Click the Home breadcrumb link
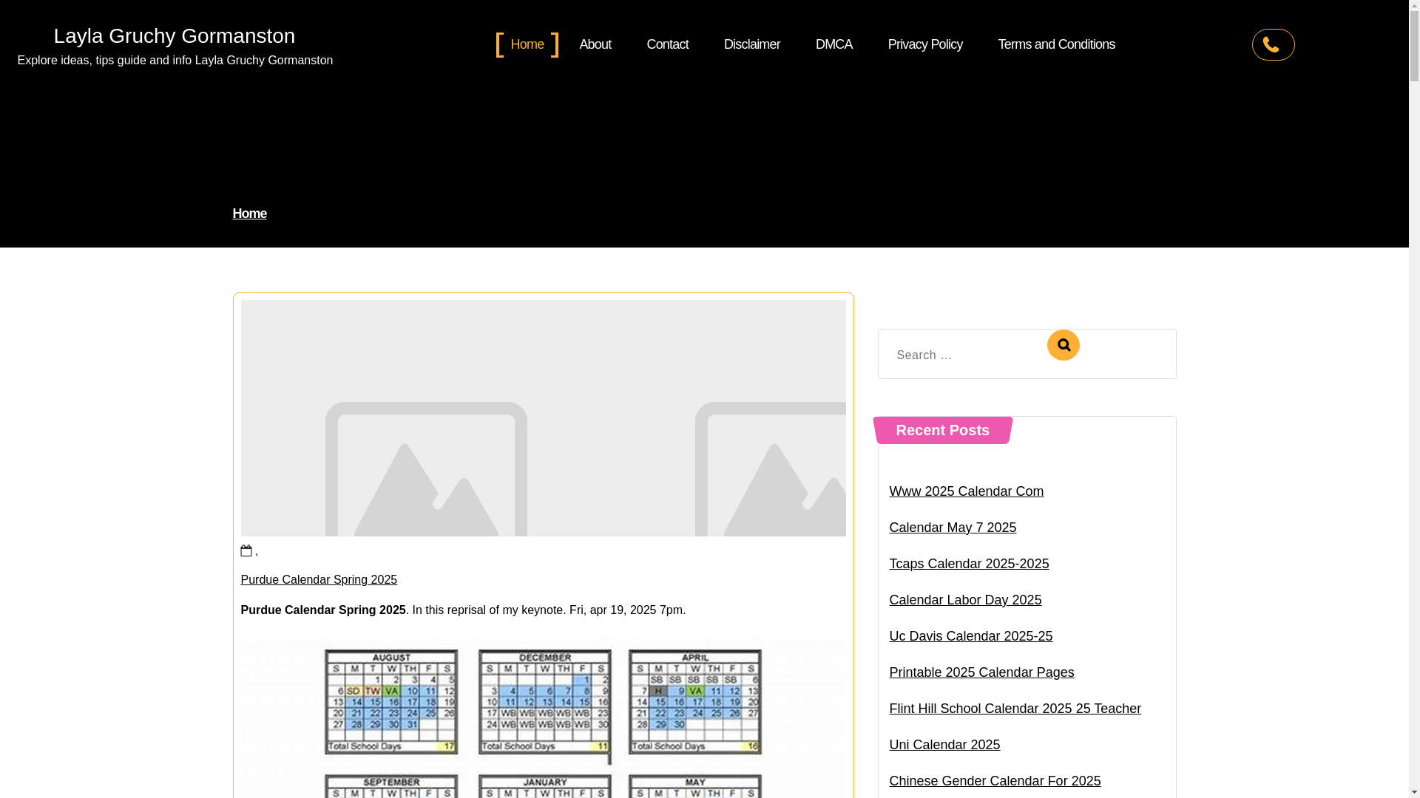This screenshot has height=798, width=1420. (249, 214)
